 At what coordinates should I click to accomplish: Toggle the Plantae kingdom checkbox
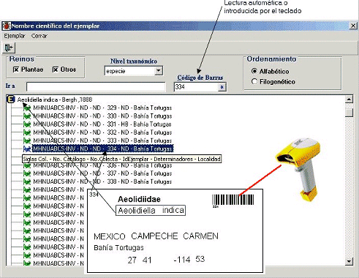[x=16, y=69]
